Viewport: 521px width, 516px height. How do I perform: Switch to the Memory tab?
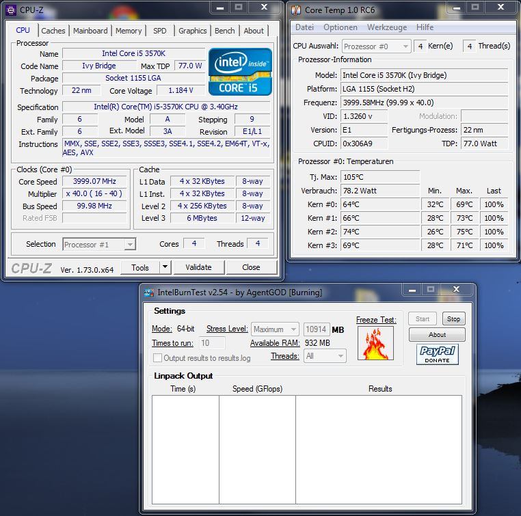pos(129,31)
